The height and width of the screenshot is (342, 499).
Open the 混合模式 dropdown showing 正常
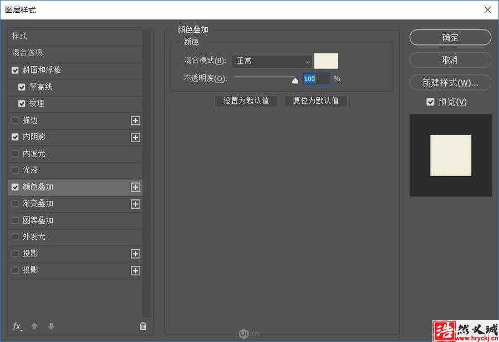point(272,61)
